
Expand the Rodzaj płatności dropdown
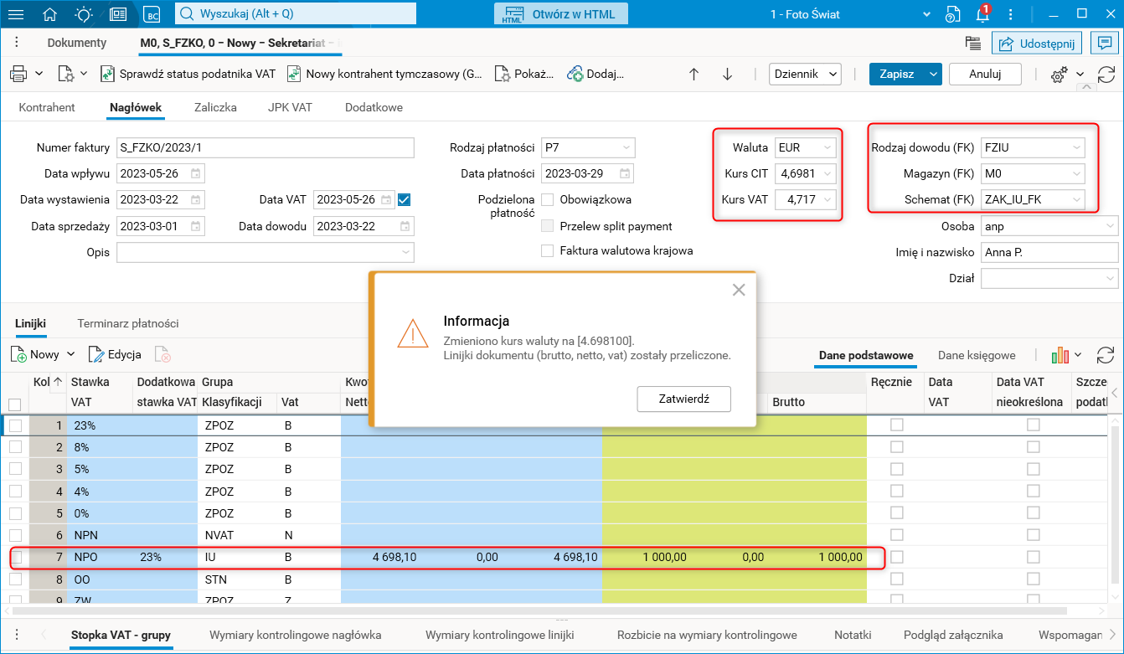point(626,148)
